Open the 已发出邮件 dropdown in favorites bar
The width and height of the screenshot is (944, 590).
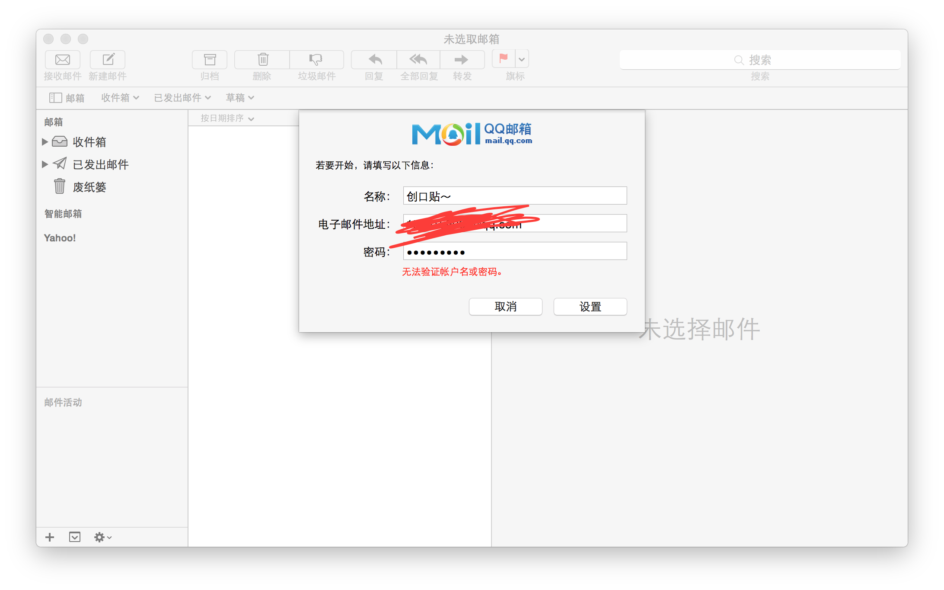182,97
